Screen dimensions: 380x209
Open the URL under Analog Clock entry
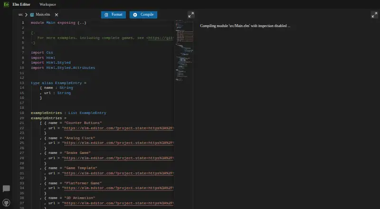(119, 143)
